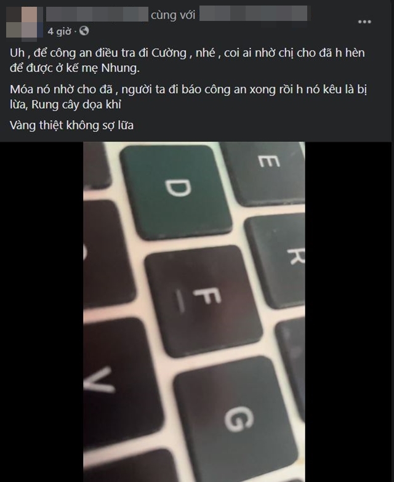Open the tagged person's name after 'cùng với'
The image size is (394, 482).
tap(253, 14)
